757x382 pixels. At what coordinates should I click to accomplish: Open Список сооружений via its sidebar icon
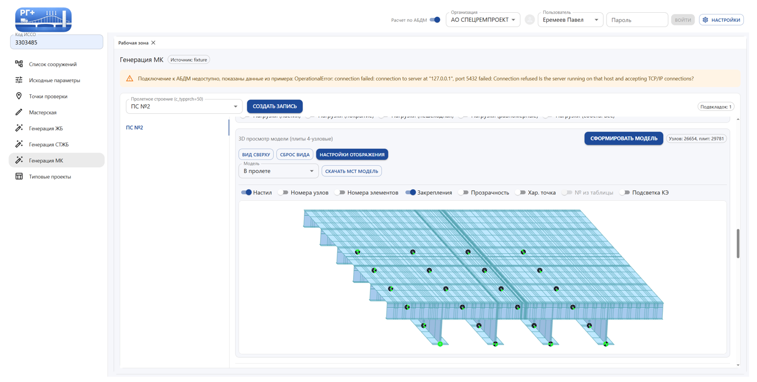pyautogui.click(x=19, y=64)
